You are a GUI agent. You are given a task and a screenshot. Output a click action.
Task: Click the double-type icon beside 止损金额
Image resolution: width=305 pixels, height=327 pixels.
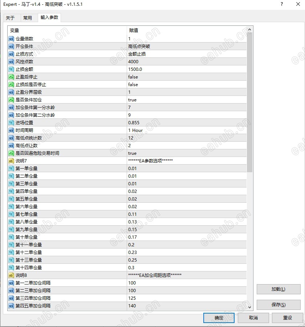[x=11, y=69]
